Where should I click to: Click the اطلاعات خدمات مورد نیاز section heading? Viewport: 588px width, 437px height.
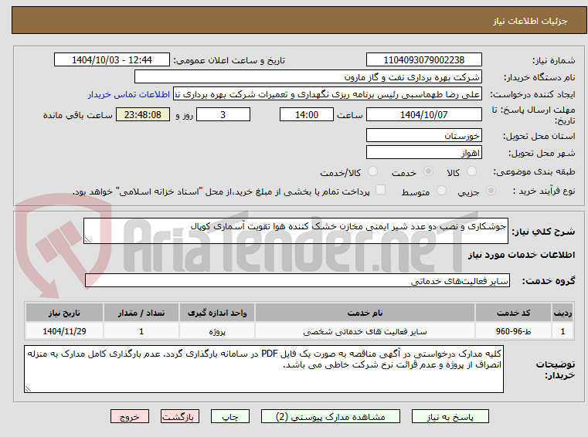[x=521, y=255]
